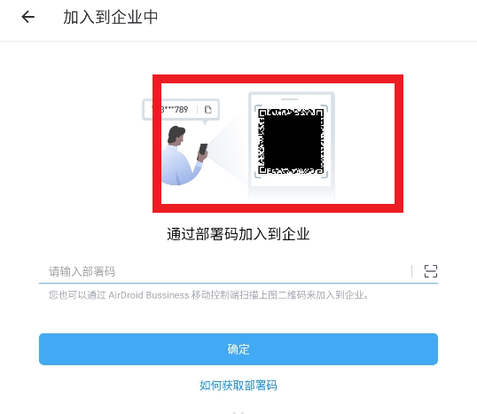Open the 如何获取部署码 link
This screenshot has height=414, width=477.
(x=238, y=386)
